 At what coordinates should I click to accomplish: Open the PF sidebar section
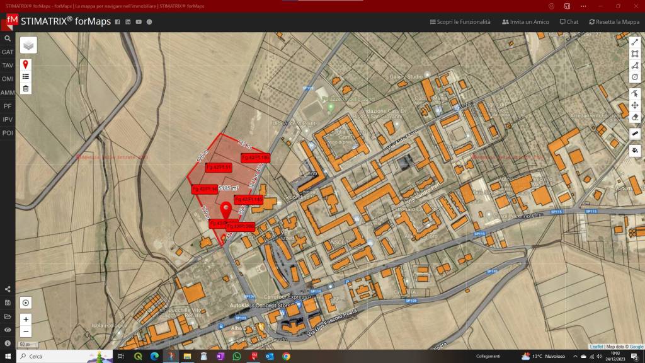pos(8,106)
